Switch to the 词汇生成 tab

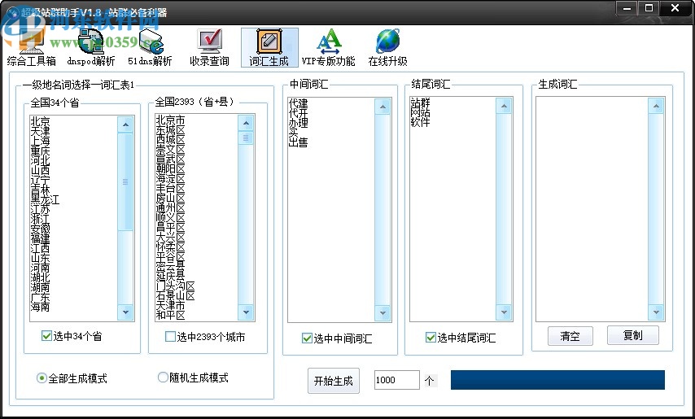pos(269,48)
